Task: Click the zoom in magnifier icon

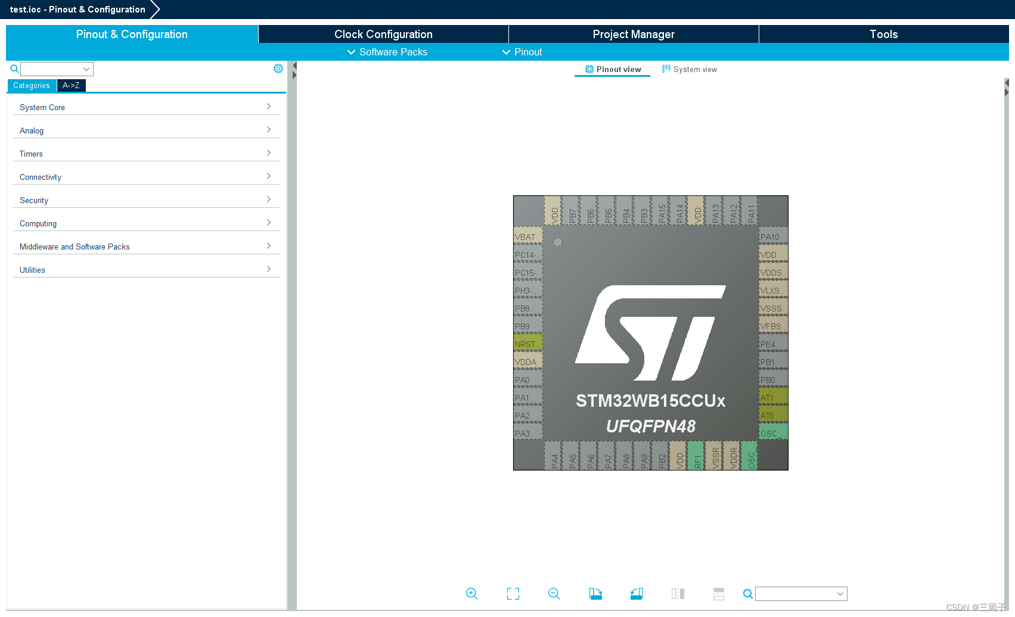Action: click(x=471, y=594)
